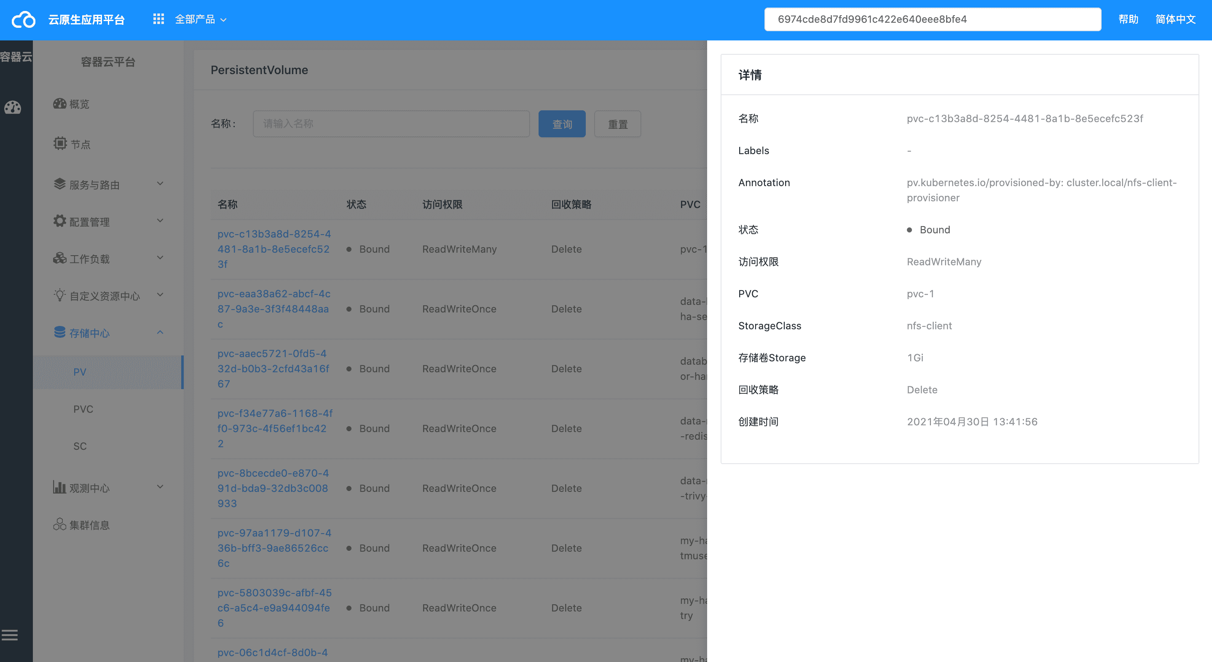Screen dimensions: 1212x662
Task: Click the detail panel name value pvc-c13b3a8d
Action: click(1025, 118)
